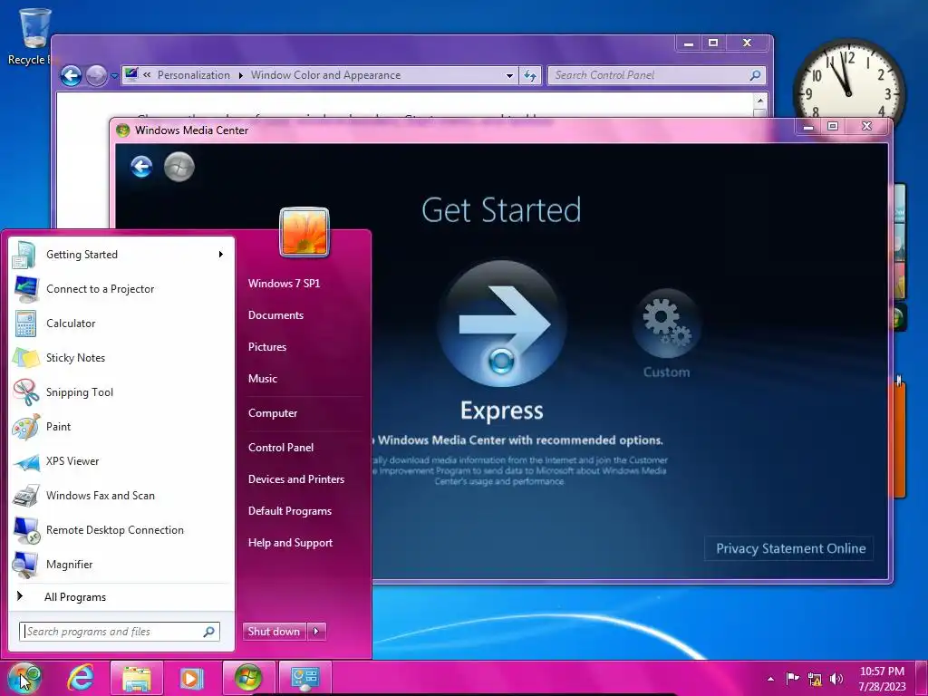Launch the Snipping Tool
Screen dimensions: 928x696
click(x=121, y=392)
